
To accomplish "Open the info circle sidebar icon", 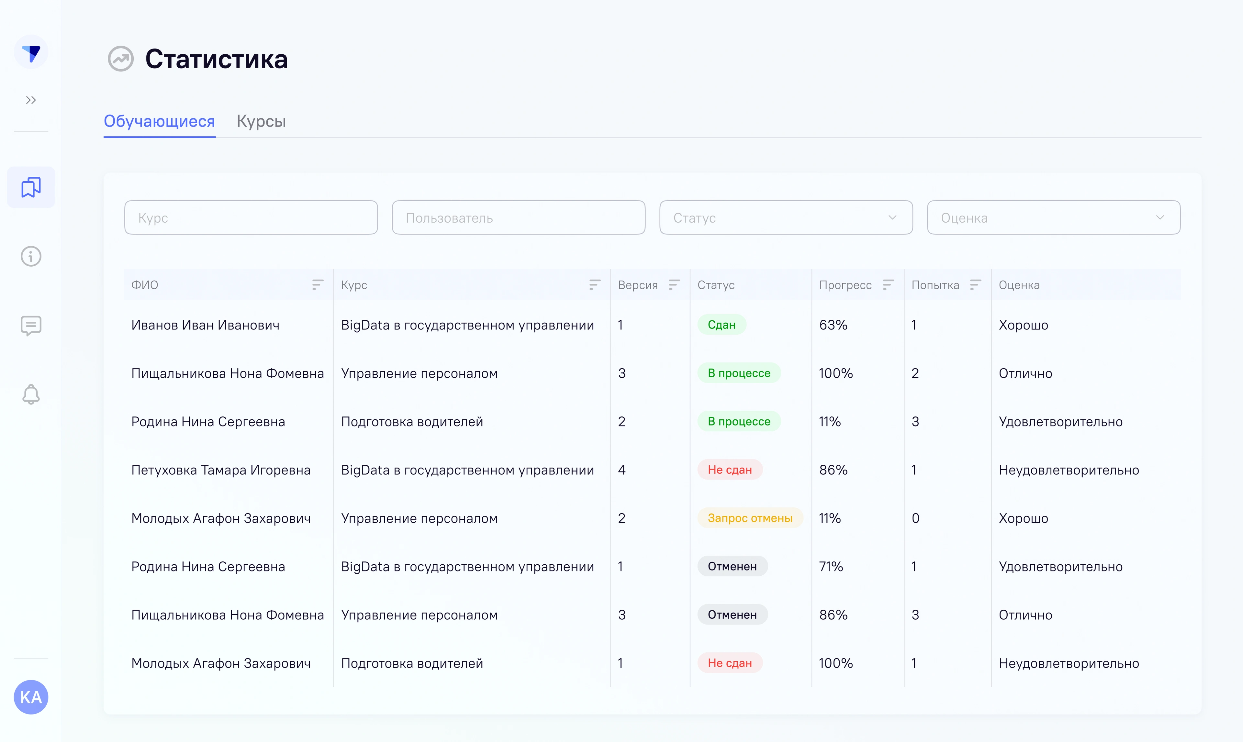I will click(x=31, y=257).
